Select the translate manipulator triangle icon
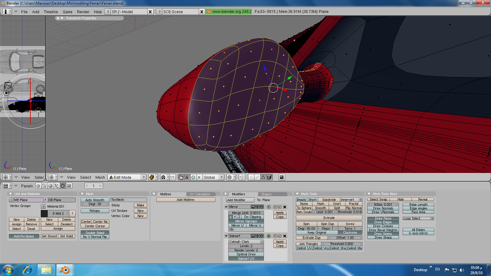The image size is (491, 276). 187,177
